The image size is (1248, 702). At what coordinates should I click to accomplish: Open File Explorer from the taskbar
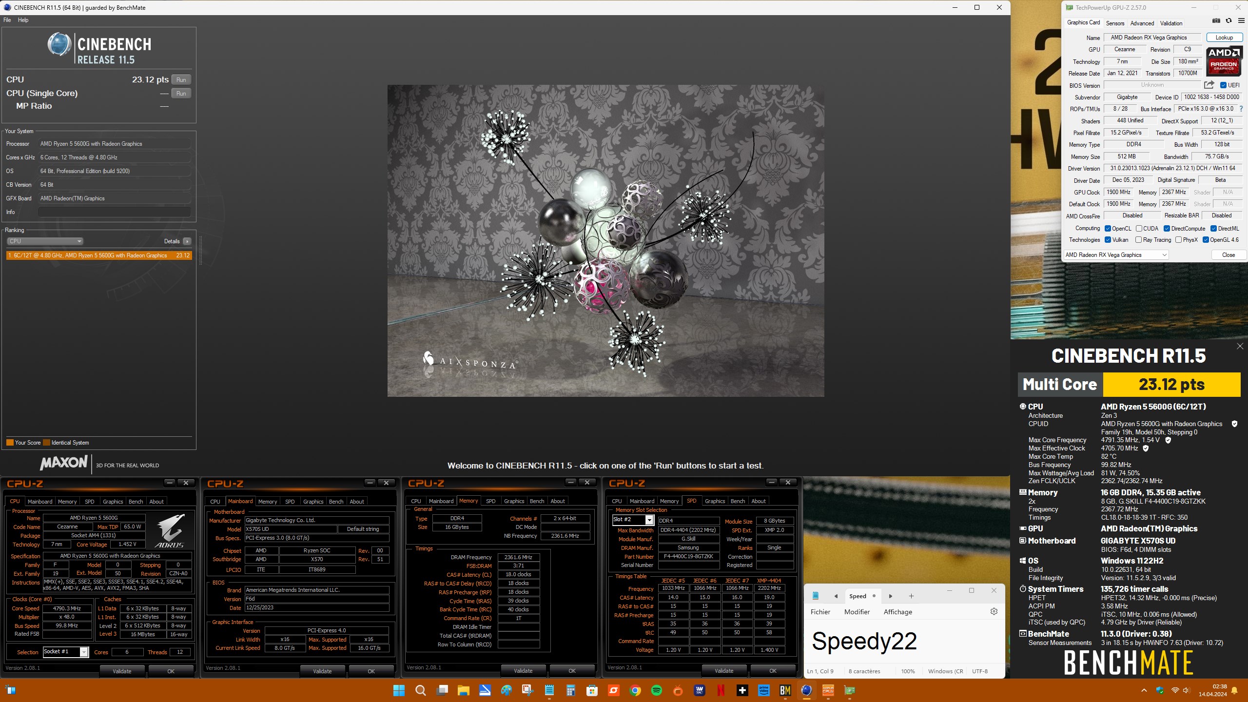pos(463,690)
